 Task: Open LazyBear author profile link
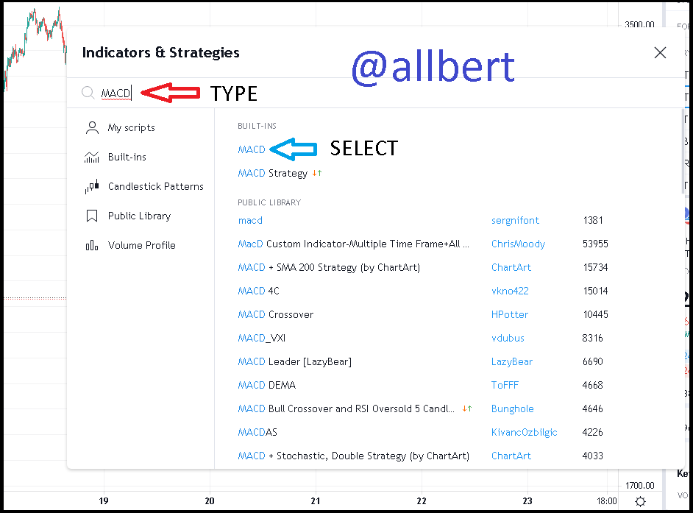click(x=512, y=362)
